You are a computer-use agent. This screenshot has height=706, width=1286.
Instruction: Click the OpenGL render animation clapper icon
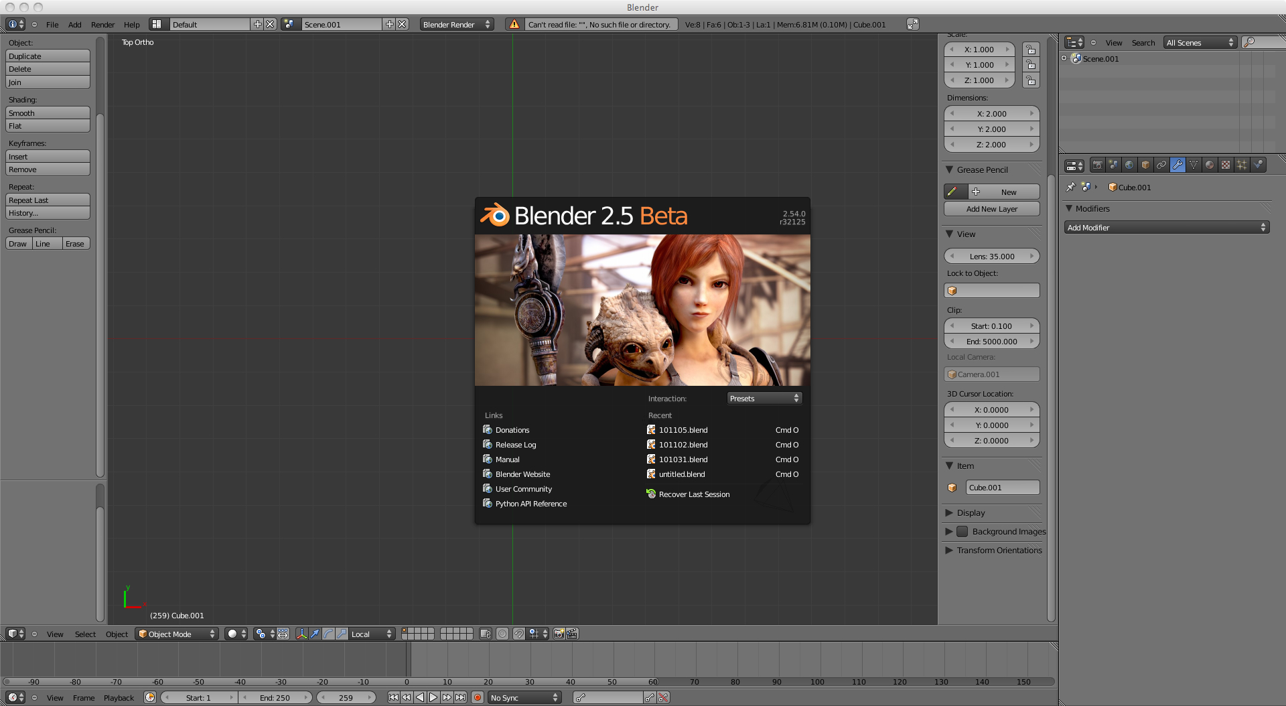pos(572,634)
